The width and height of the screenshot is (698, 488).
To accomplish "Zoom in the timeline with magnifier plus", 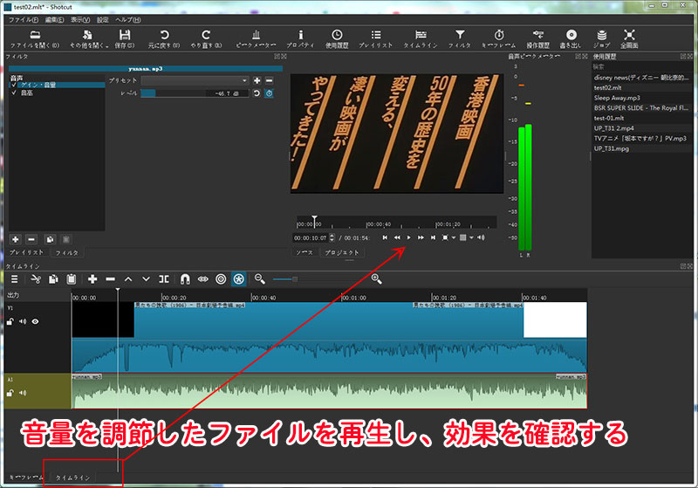I will click(377, 279).
